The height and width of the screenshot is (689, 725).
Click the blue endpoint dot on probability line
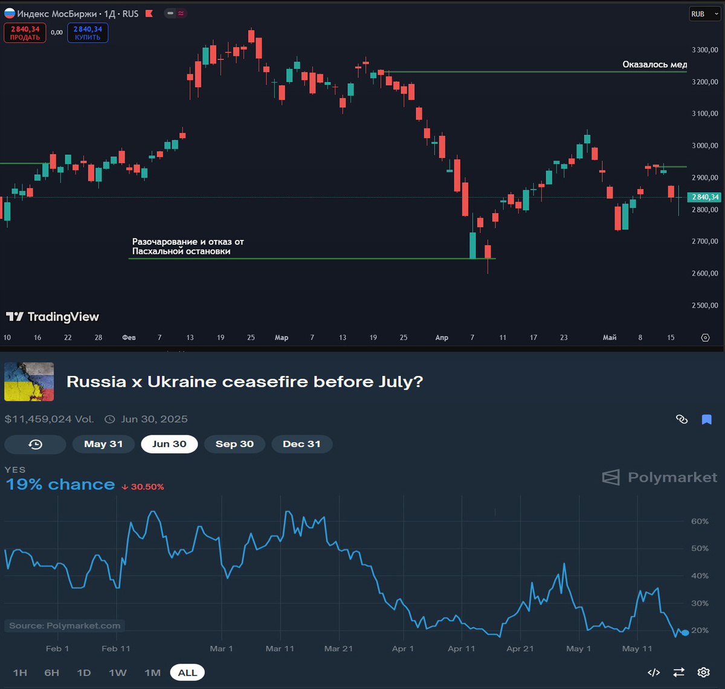685,632
